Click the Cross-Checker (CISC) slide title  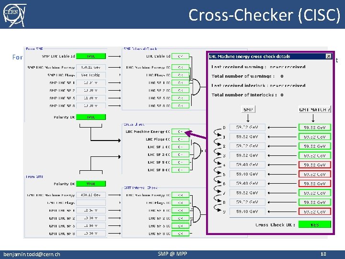264,15
